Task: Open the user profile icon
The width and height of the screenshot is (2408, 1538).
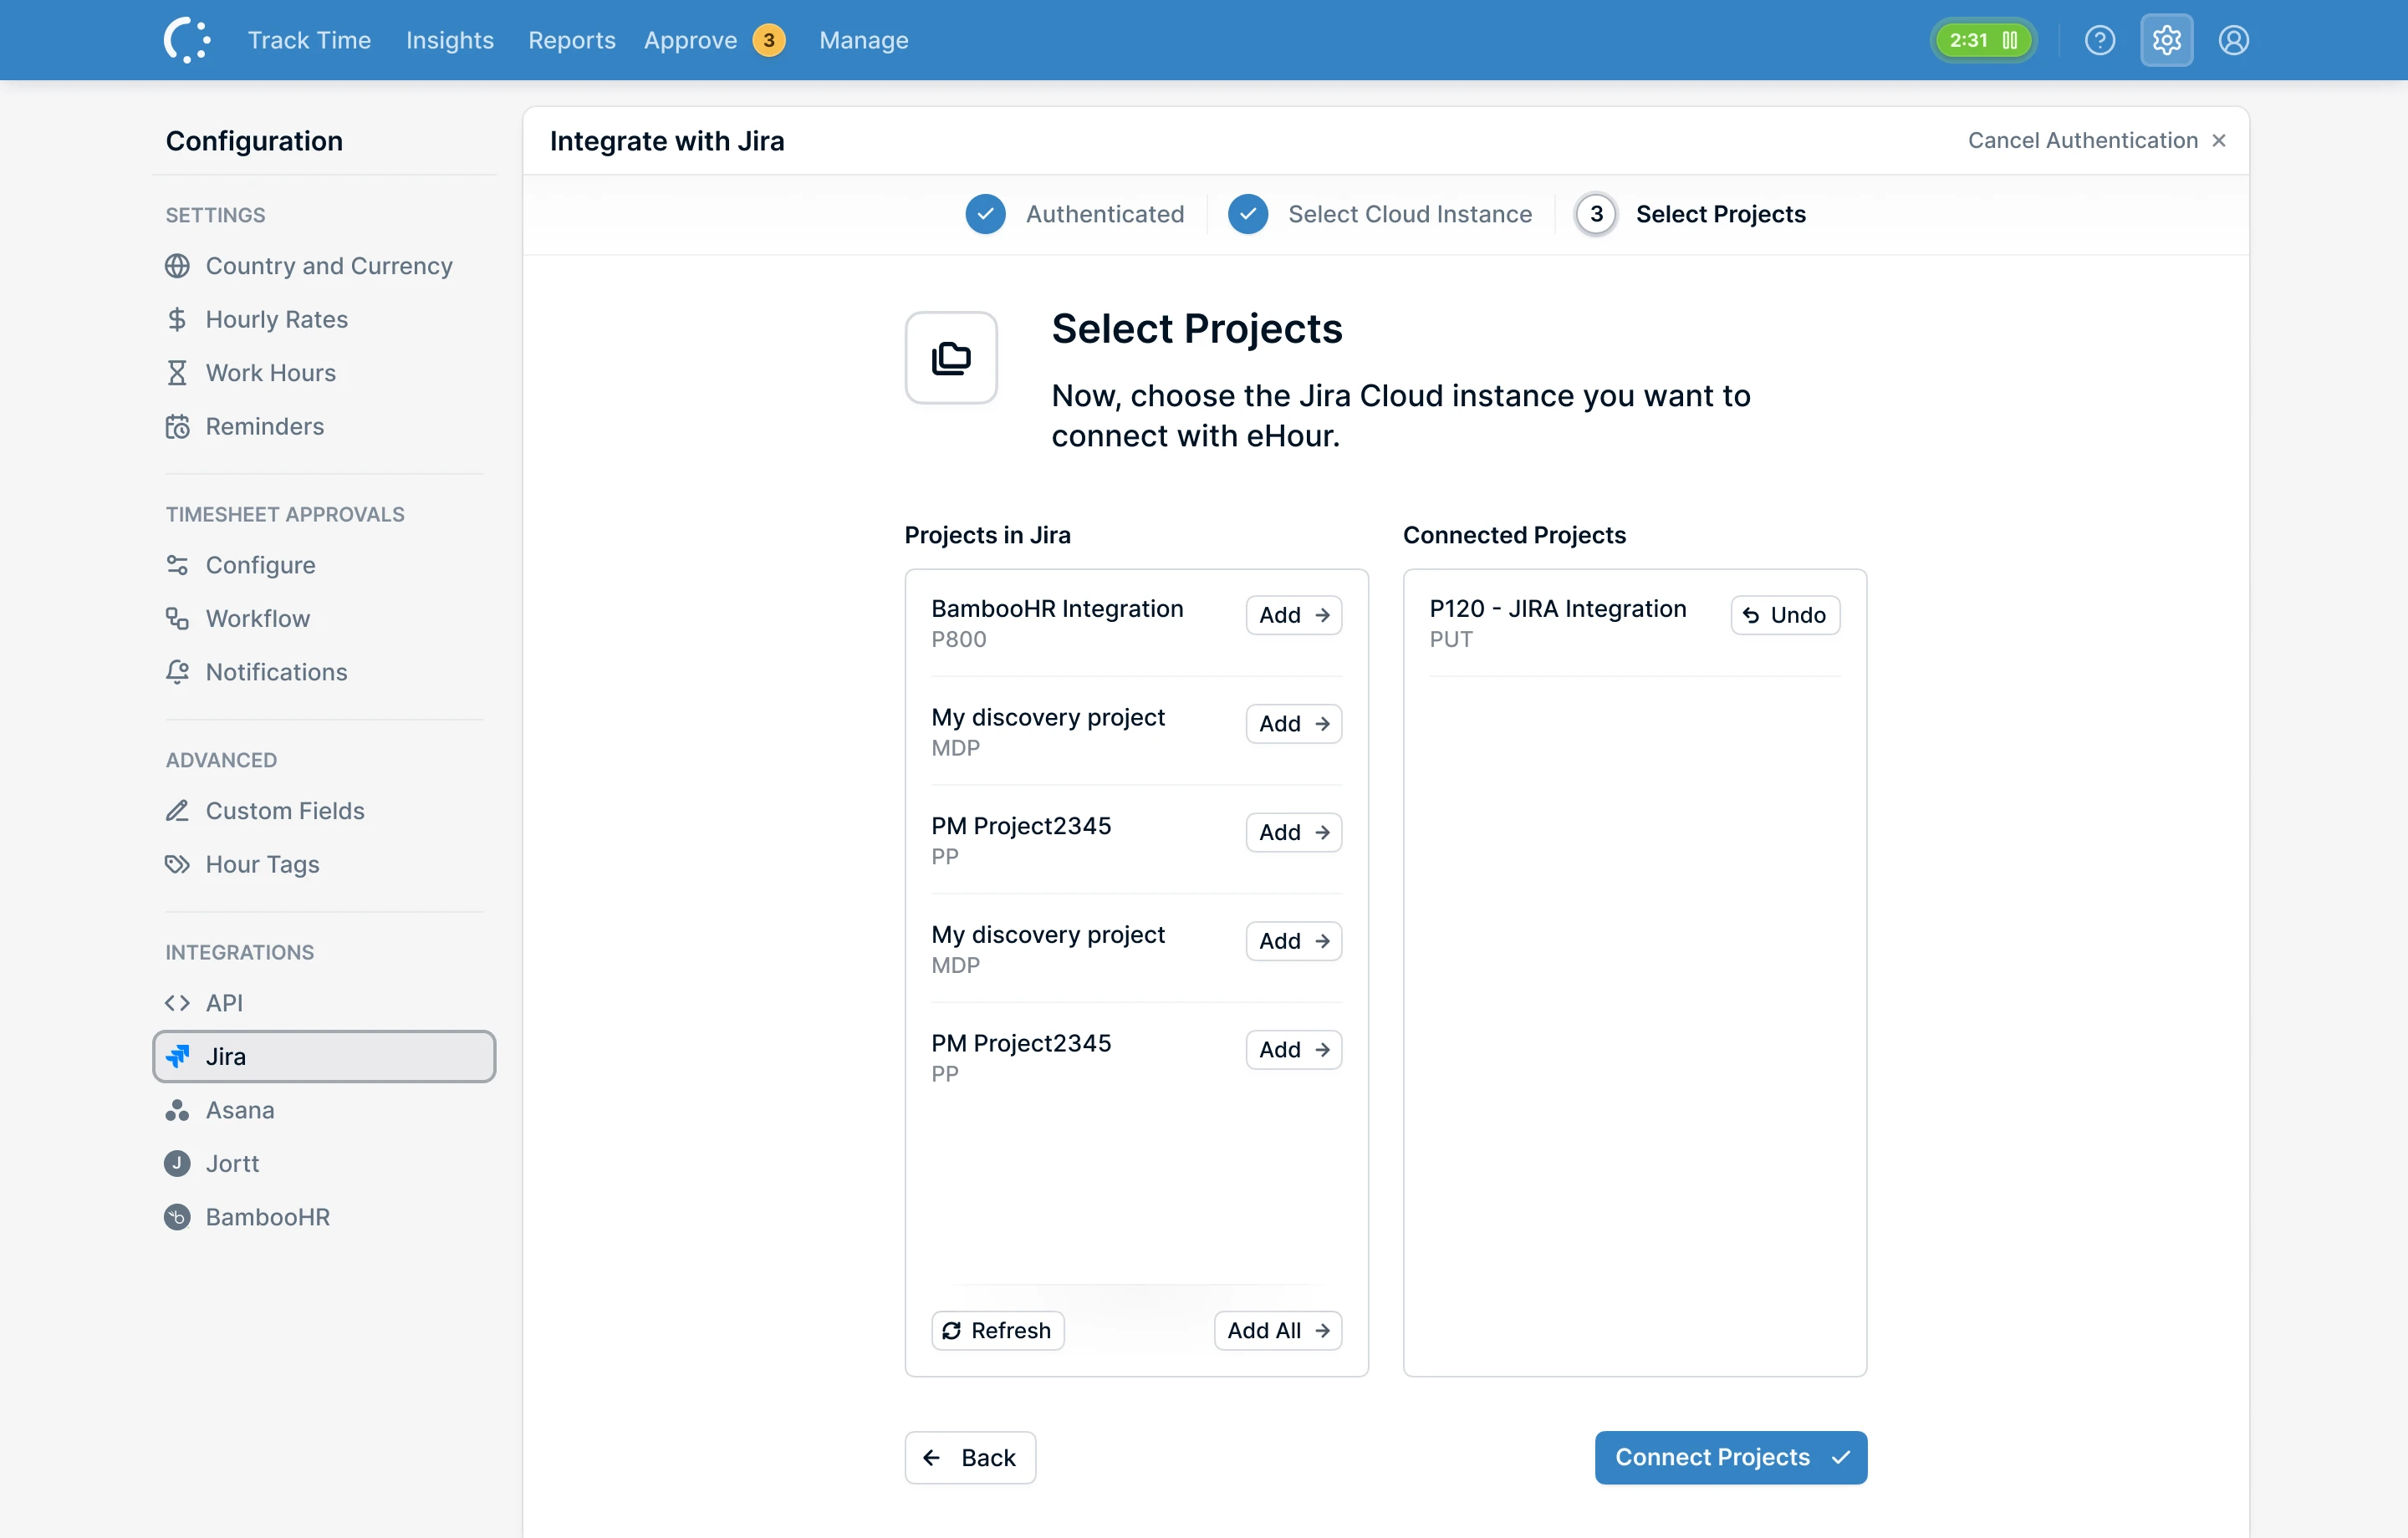Action: (x=2233, y=40)
